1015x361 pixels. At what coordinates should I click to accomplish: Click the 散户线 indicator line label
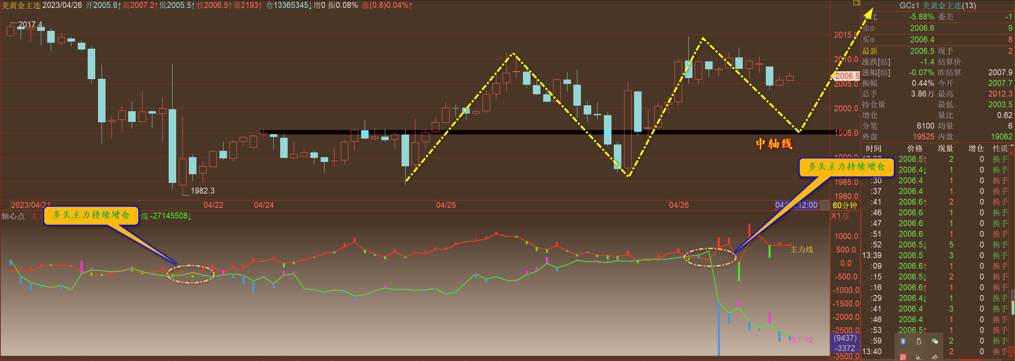point(802,340)
